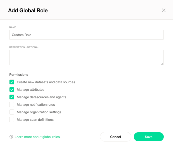Viewport: 173px width, 151px height.
Task: Save the new global role
Action: [148, 137]
